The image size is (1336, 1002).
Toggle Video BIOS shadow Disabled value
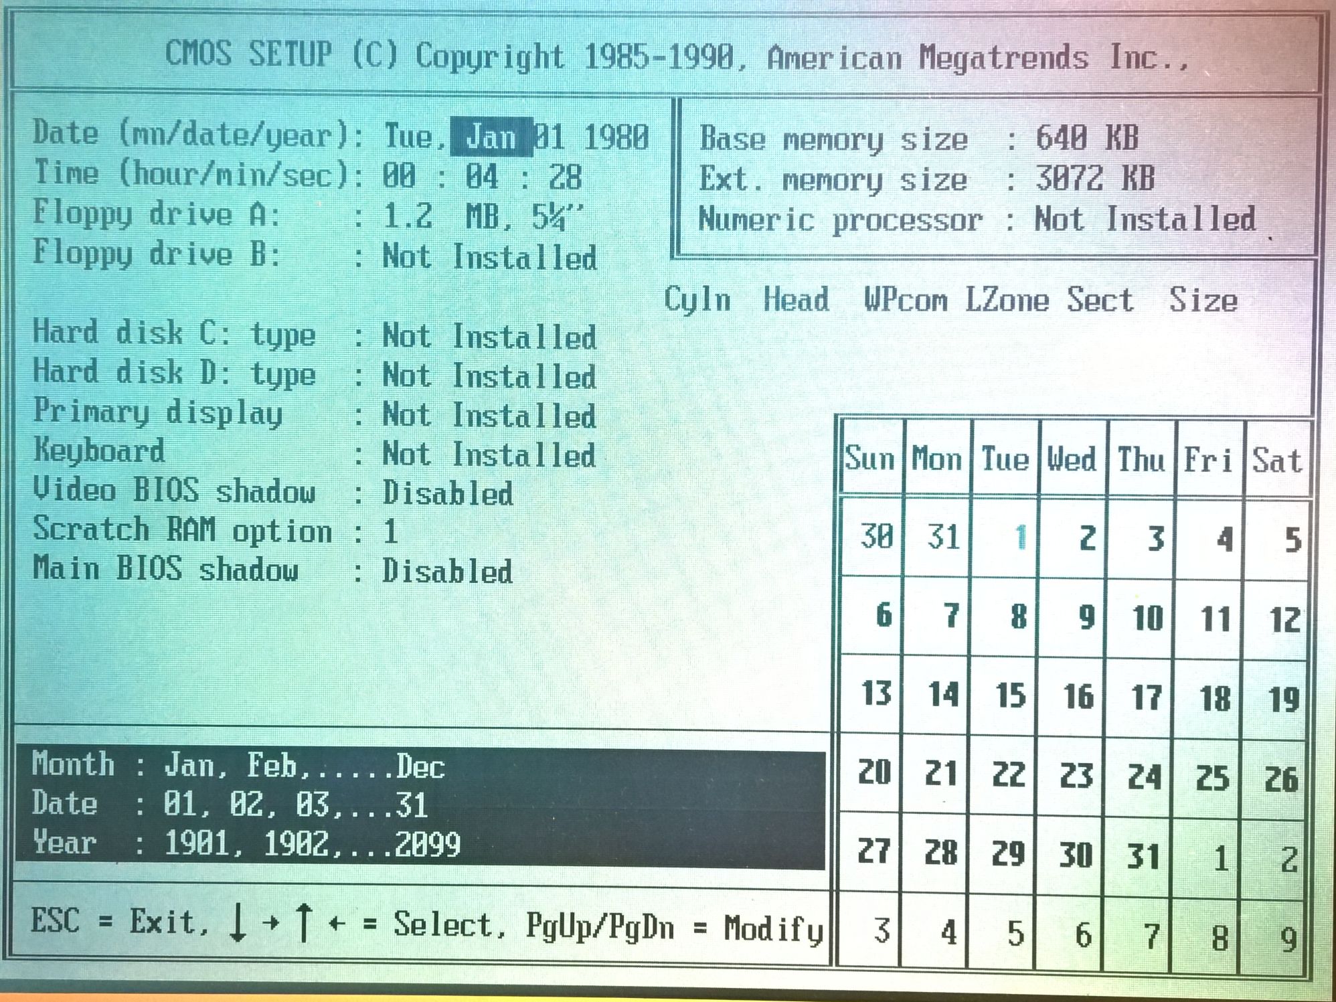coord(447,494)
